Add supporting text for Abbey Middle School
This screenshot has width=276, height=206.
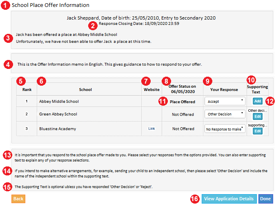click(258, 101)
